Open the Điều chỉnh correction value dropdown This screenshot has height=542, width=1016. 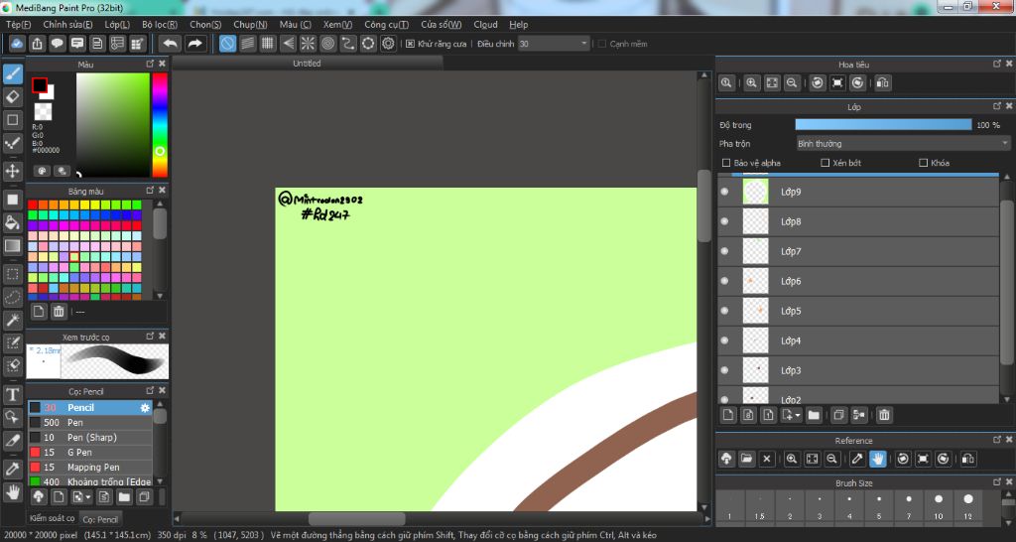pos(554,44)
